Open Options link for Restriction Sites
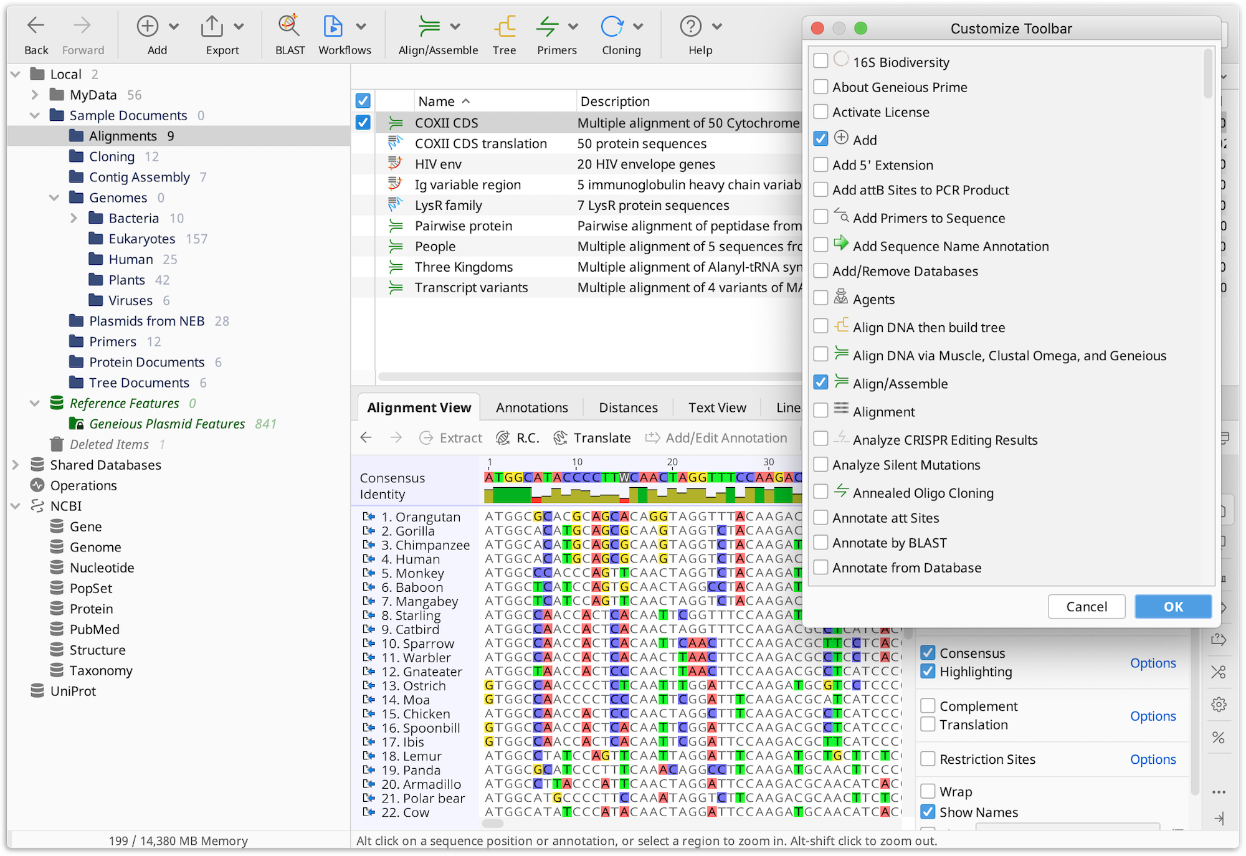The height and width of the screenshot is (856, 1246). coord(1153,759)
